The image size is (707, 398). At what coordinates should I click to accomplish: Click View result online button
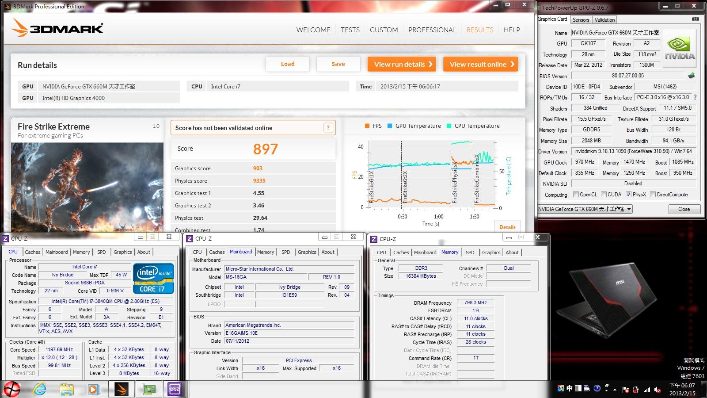click(481, 64)
